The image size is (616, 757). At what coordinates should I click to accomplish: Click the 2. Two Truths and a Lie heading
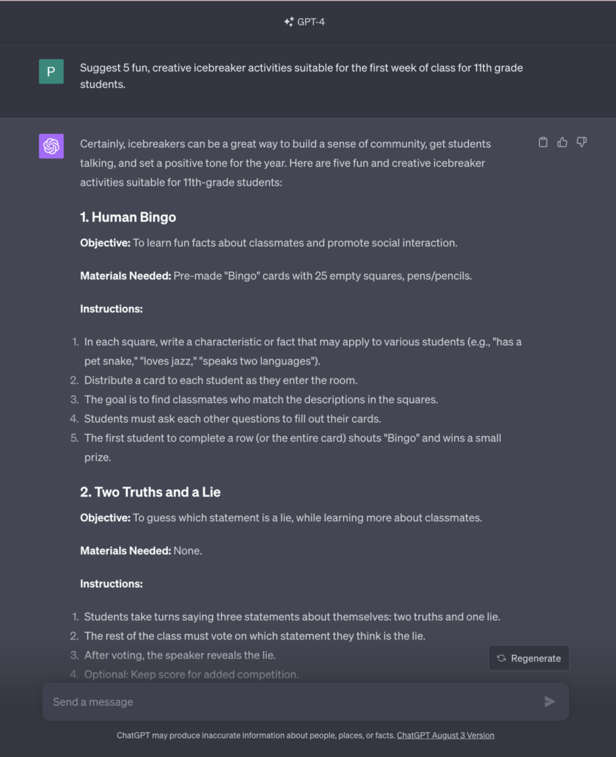point(150,492)
